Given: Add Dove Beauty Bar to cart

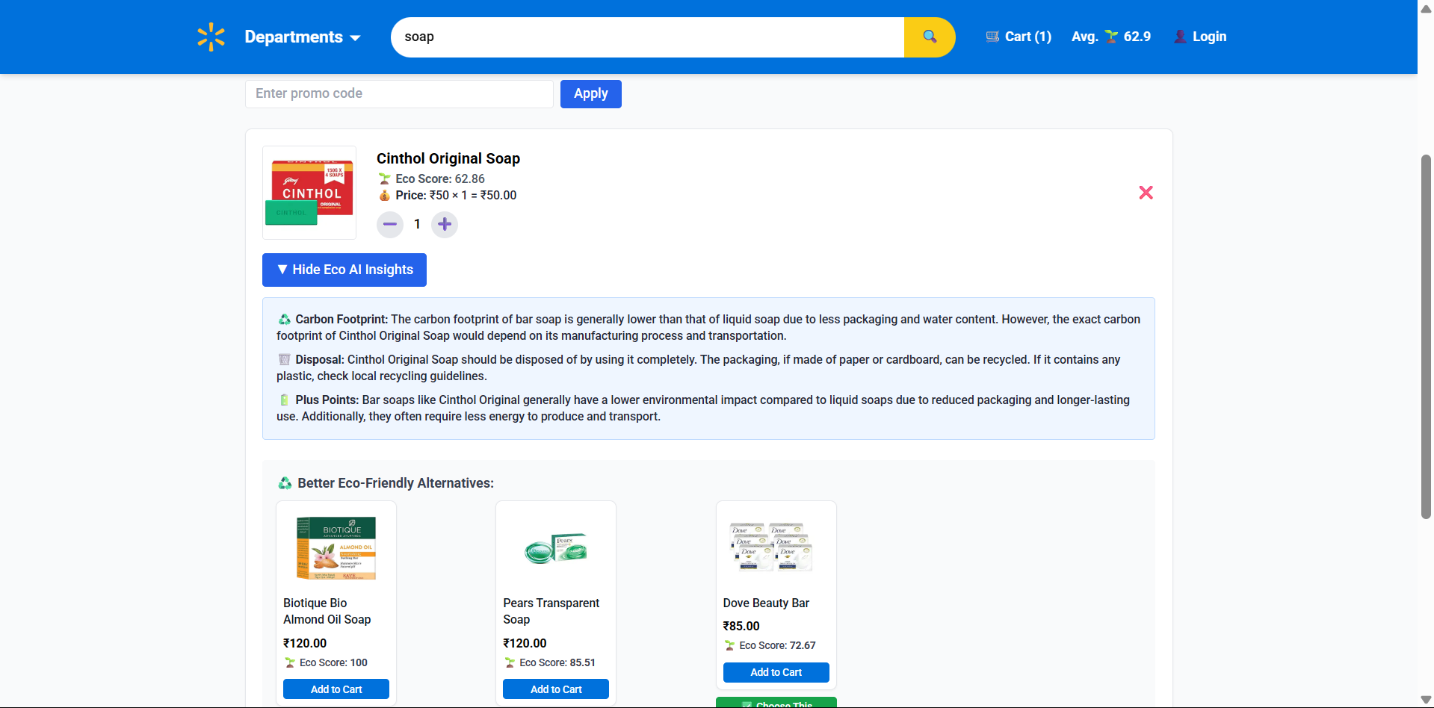Looking at the screenshot, I should pos(776,672).
